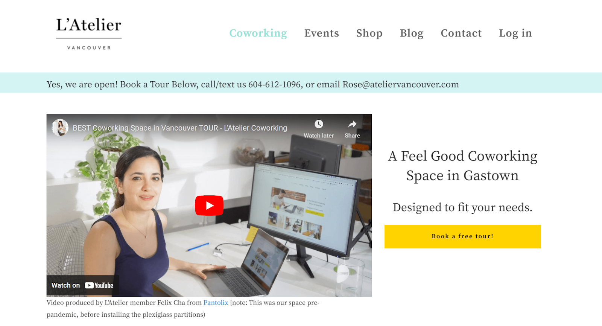Navigate to the Blog page
This screenshot has width=602, height=326.
pos(412,33)
